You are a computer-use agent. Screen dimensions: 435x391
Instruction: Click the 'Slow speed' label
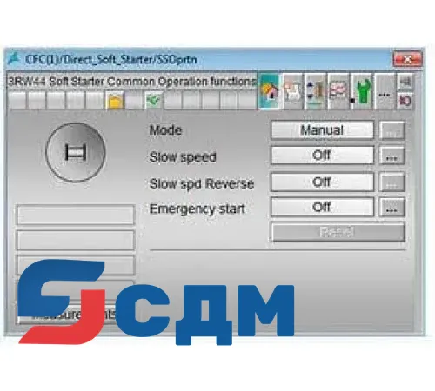pyautogui.click(x=183, y=157)
